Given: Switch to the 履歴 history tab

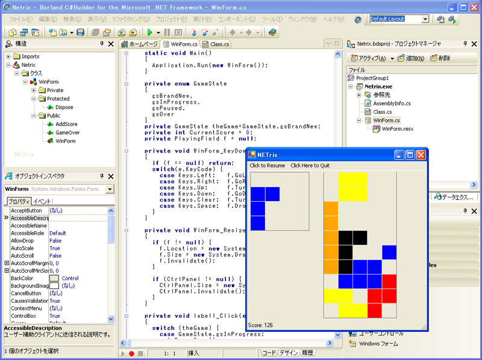Looking at the screenshot, I should click(x=308, y=353).
